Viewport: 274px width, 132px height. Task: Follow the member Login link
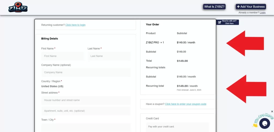pyautogui.click(x=262, y=13)
